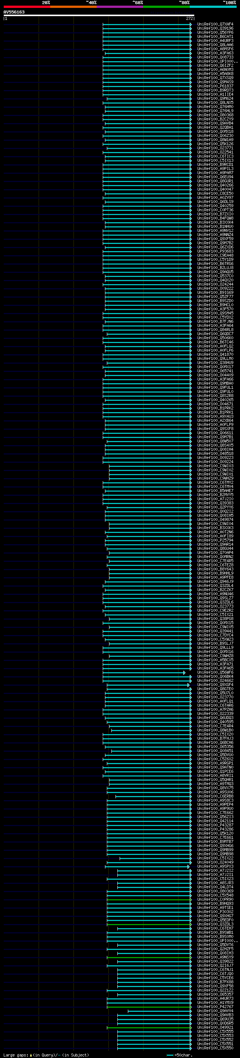Click hit label UniRef100_Q5K126
This screenshot has width=240, height=1058.
tap(215, 144)
